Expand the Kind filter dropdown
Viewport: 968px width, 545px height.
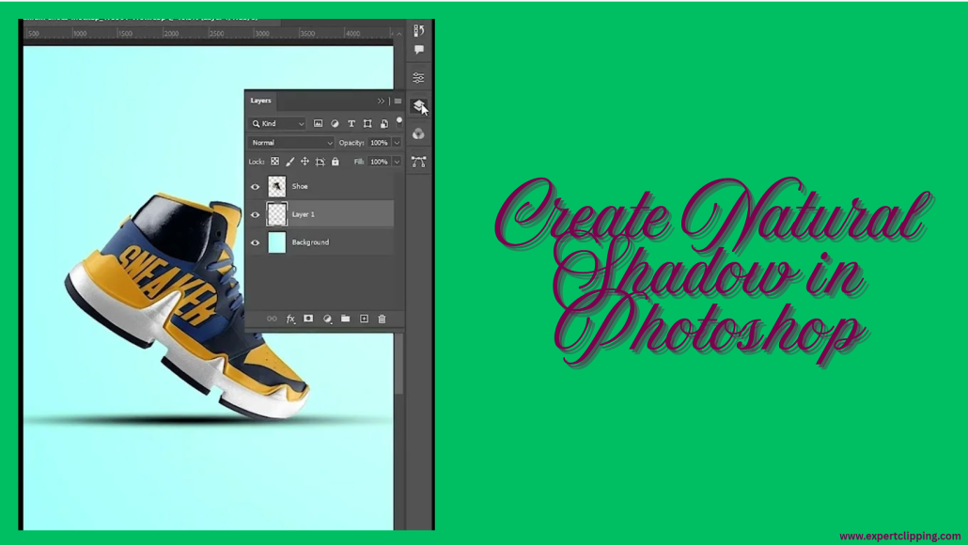[x=278, y=124]
